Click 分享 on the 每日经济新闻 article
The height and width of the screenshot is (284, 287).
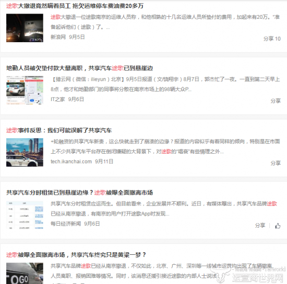coord(260,225)
